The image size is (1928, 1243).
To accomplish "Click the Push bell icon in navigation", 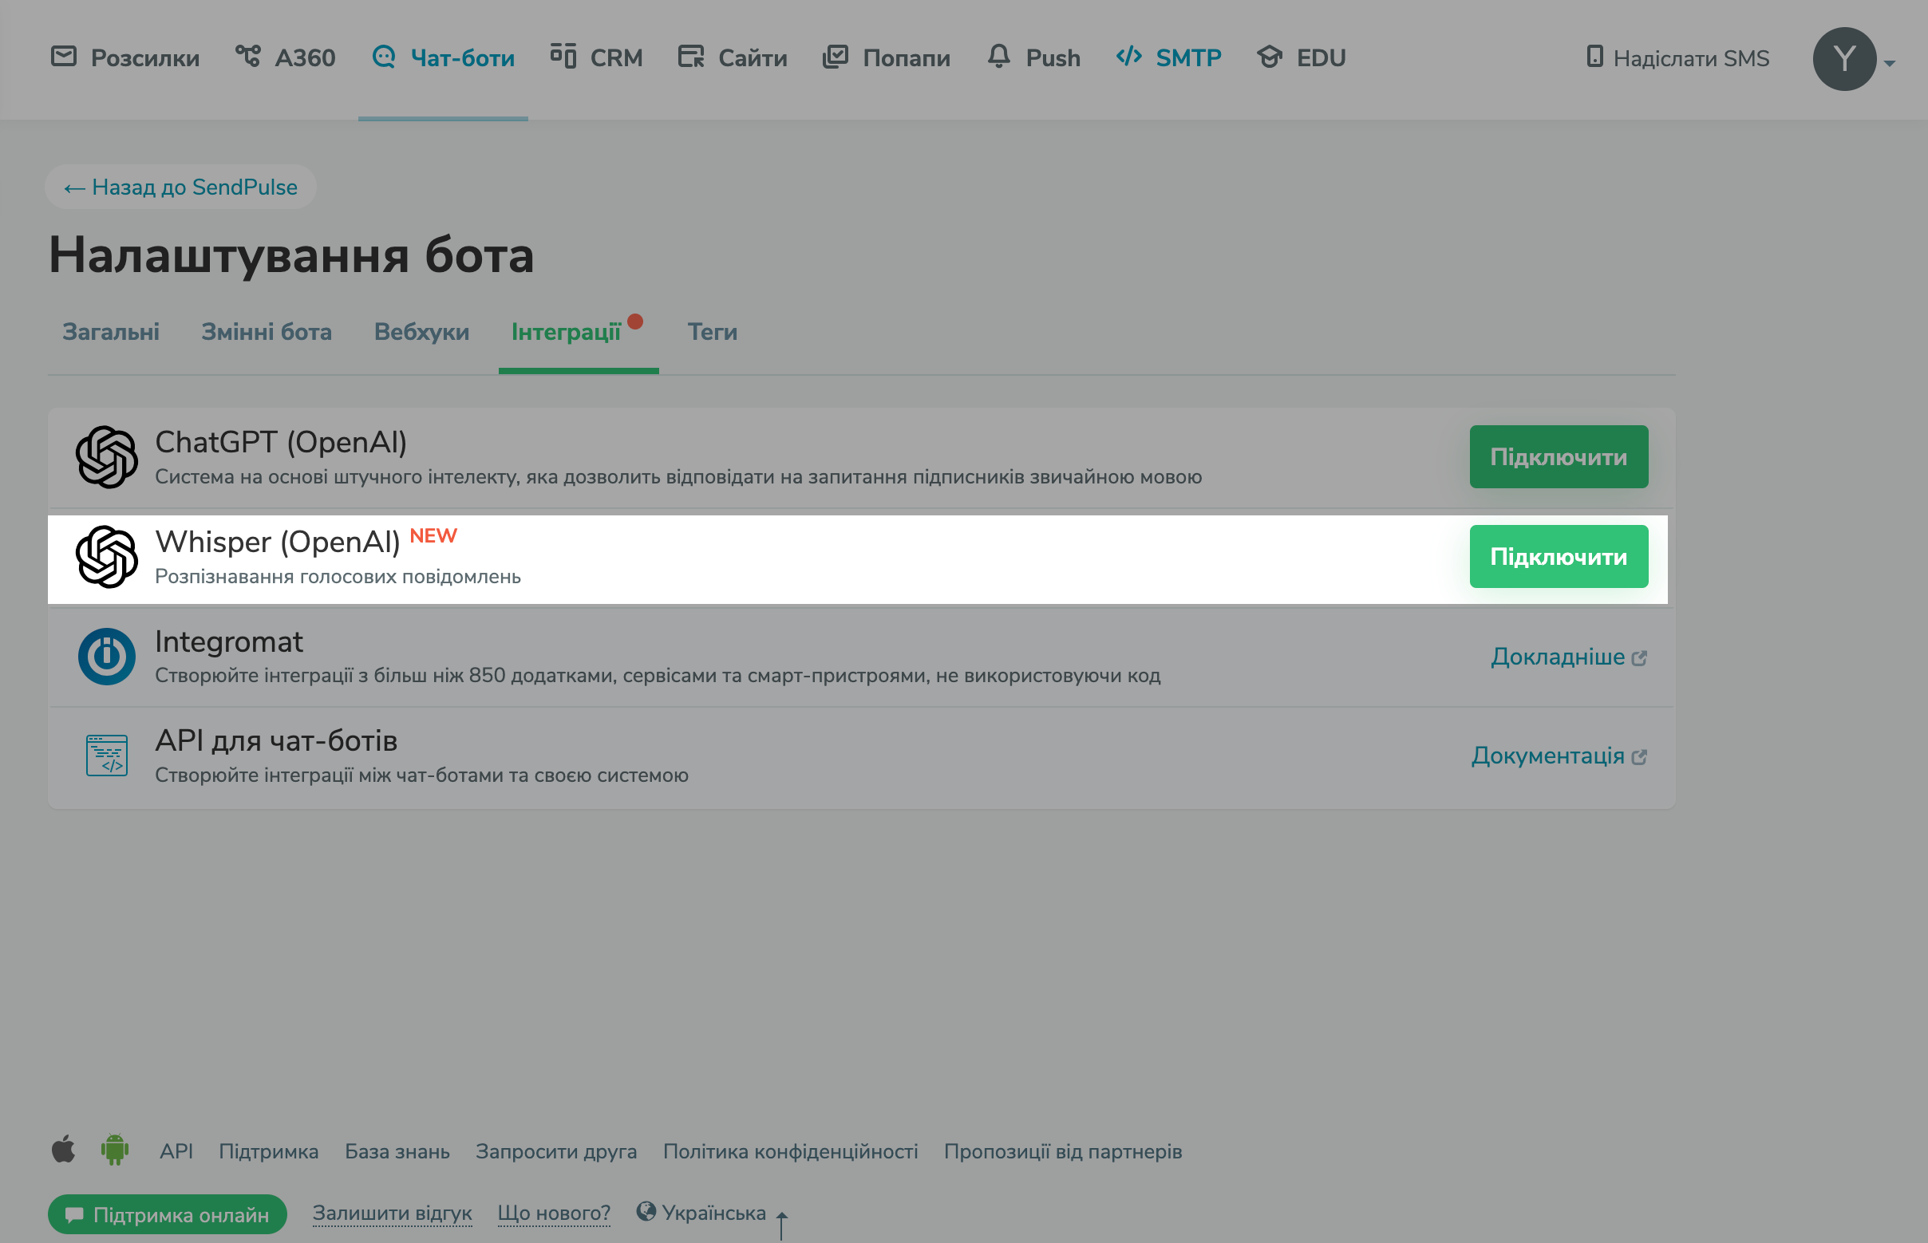I will pyautogui.click(x=999, y=57).
